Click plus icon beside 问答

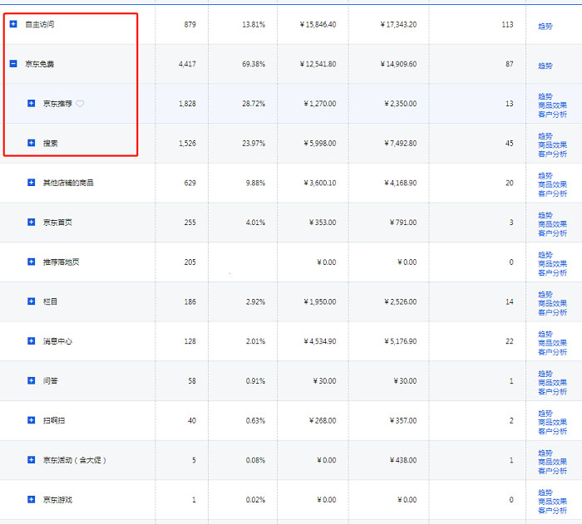click(x=31, y=381)
